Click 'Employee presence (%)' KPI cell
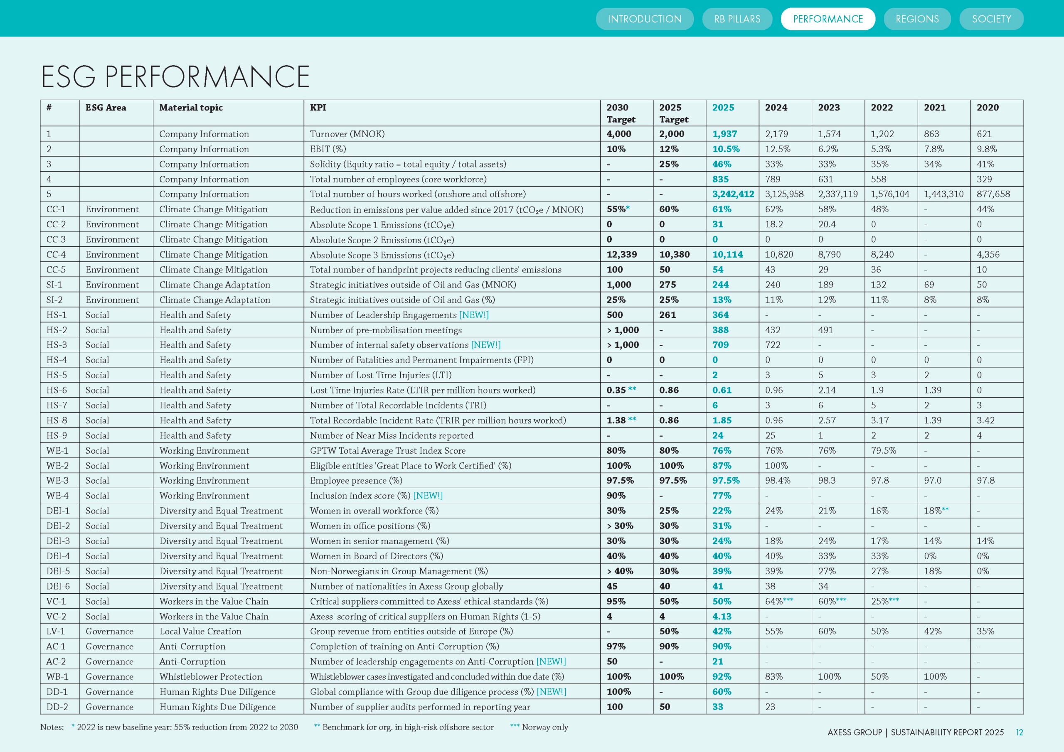 click(356, 480)
